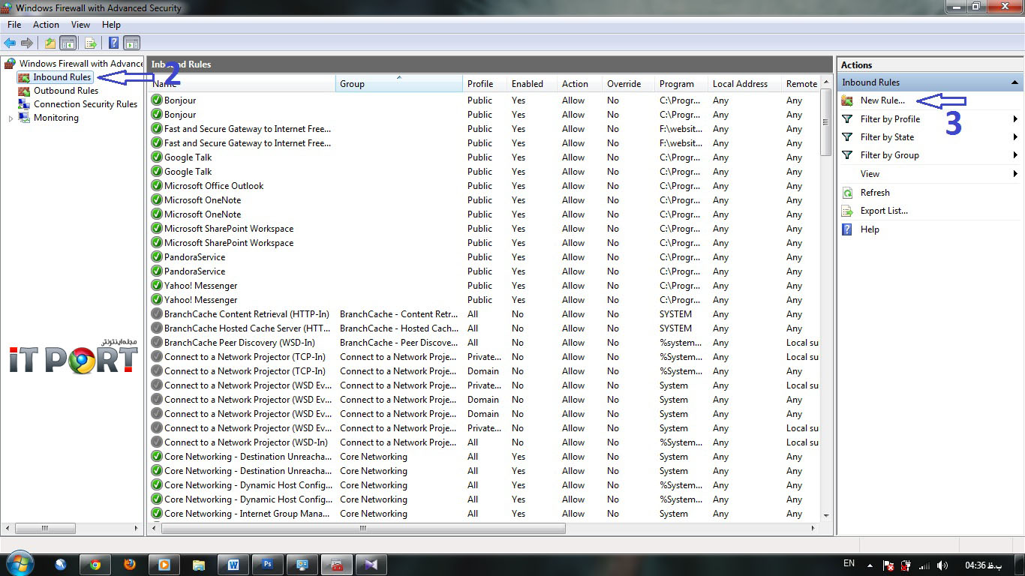Open the Help menu
The height and width of the screenshot is (576, 1025).
click(x=111, y=25)
